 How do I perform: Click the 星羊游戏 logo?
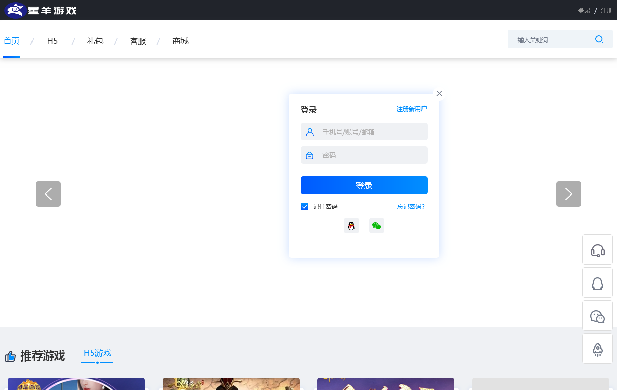tap(41, 10)
